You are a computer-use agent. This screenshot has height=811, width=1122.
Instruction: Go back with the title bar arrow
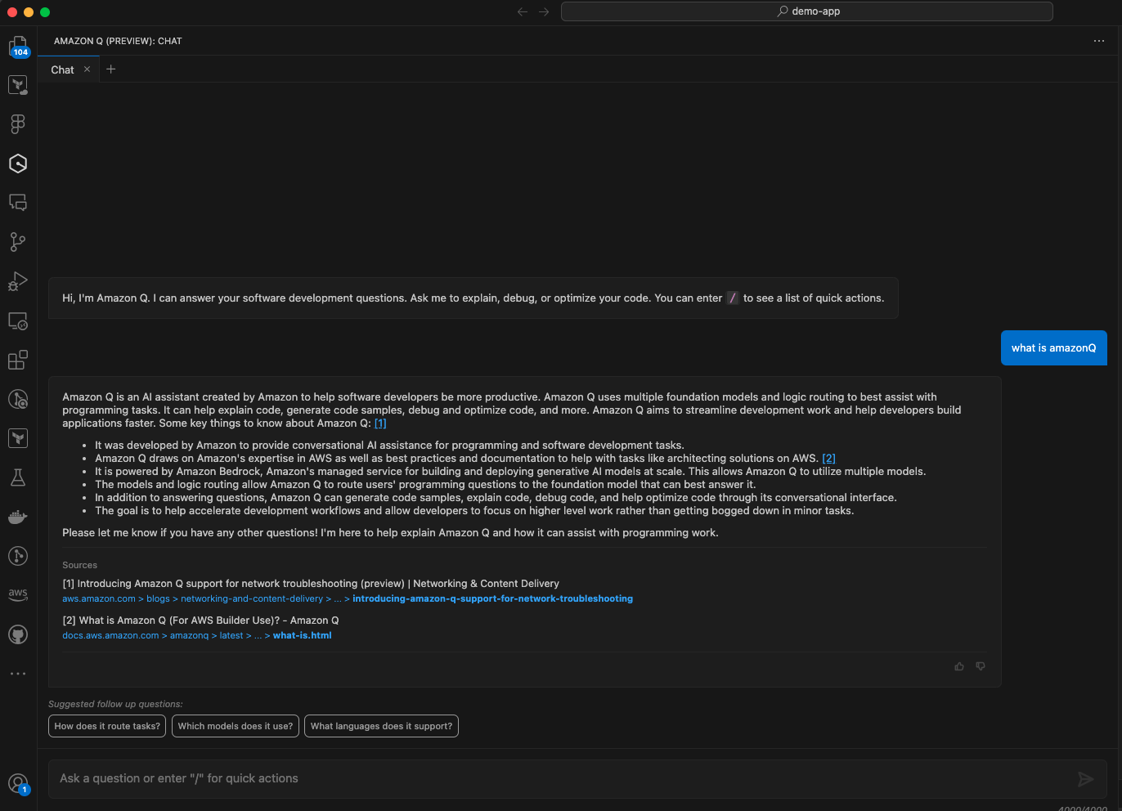[523, 11]
